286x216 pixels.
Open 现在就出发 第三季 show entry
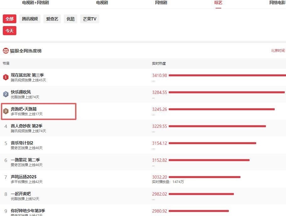click(27, 75)
